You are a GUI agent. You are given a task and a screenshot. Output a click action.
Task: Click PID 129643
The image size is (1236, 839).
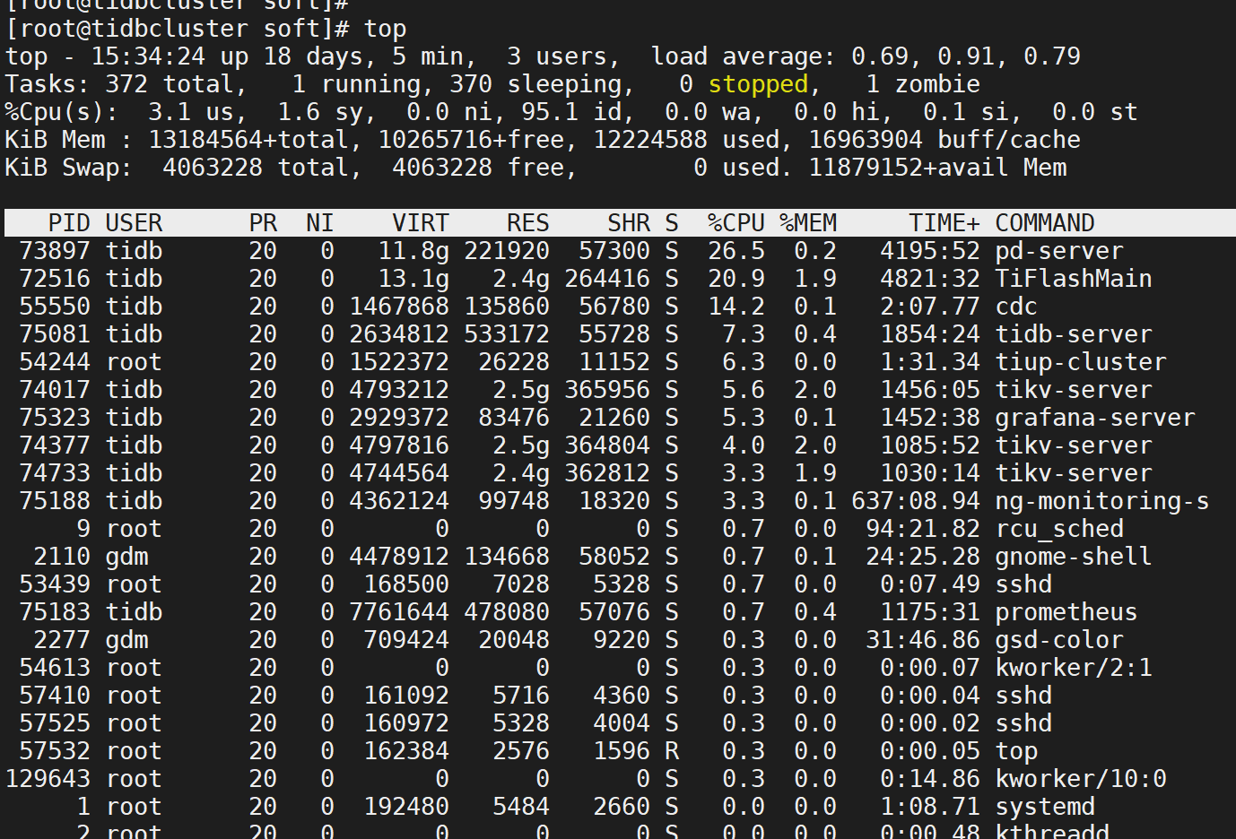(48, 779)
